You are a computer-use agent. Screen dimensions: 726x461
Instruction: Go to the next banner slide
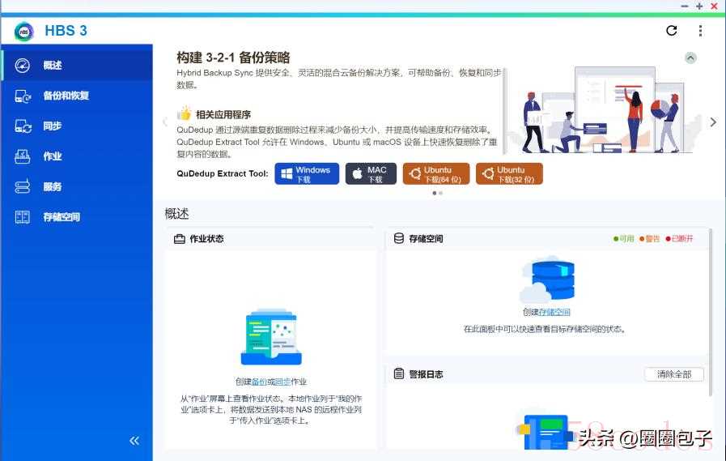coord(713,122)
